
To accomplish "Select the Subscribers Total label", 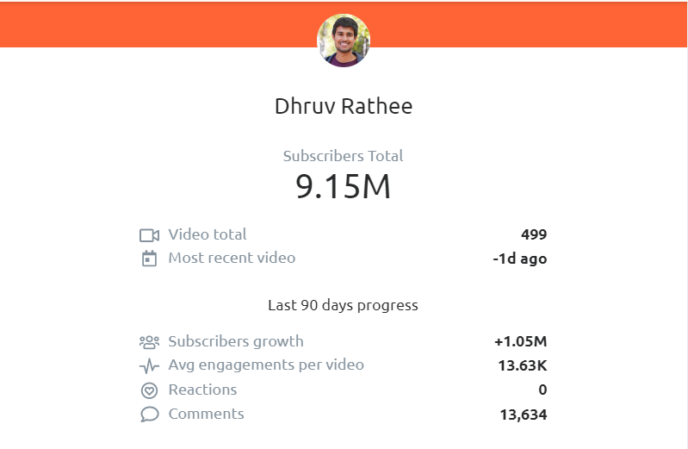I will (x=343, y=156).
